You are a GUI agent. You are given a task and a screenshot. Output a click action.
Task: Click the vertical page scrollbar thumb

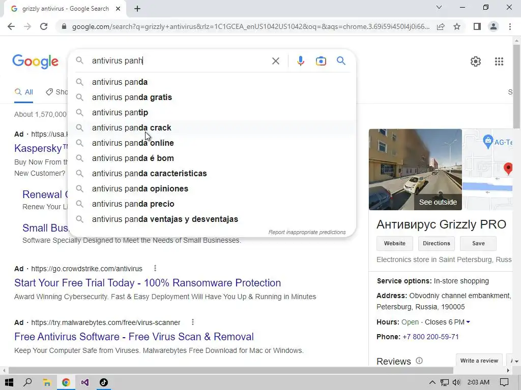click(516, 86)
